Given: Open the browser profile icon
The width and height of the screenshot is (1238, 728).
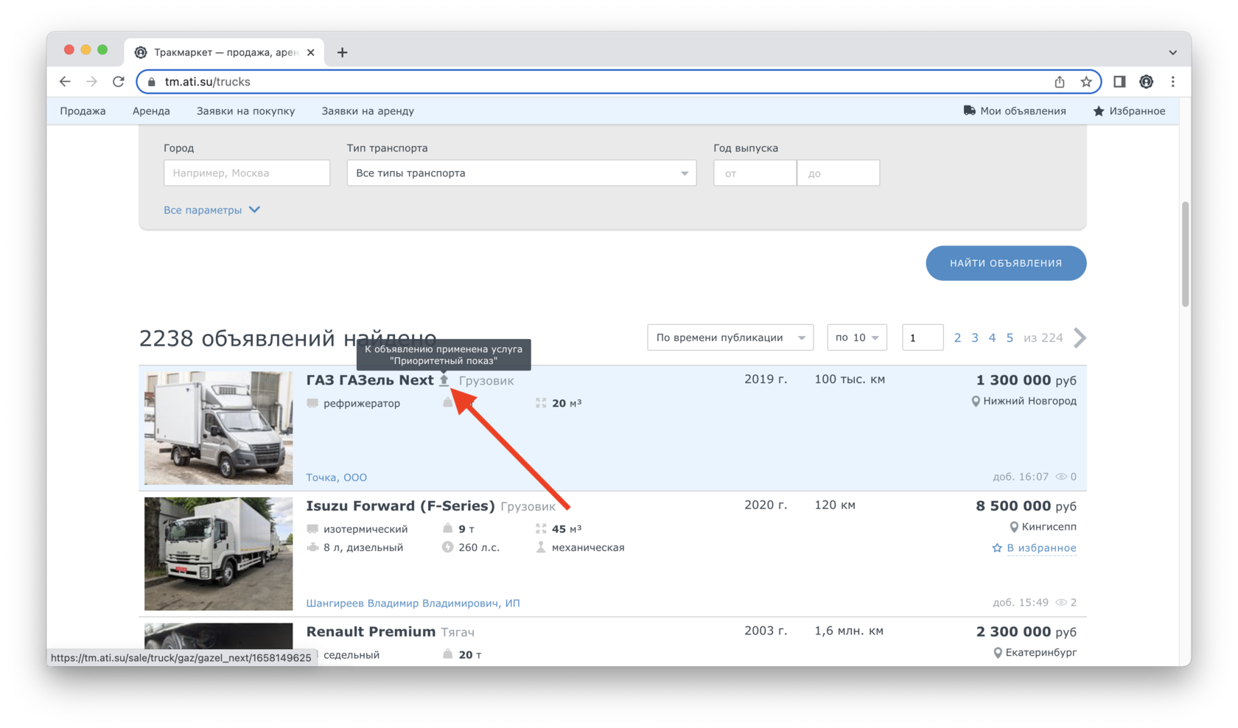Looking at the screenshot, I should coord(1146,82).
